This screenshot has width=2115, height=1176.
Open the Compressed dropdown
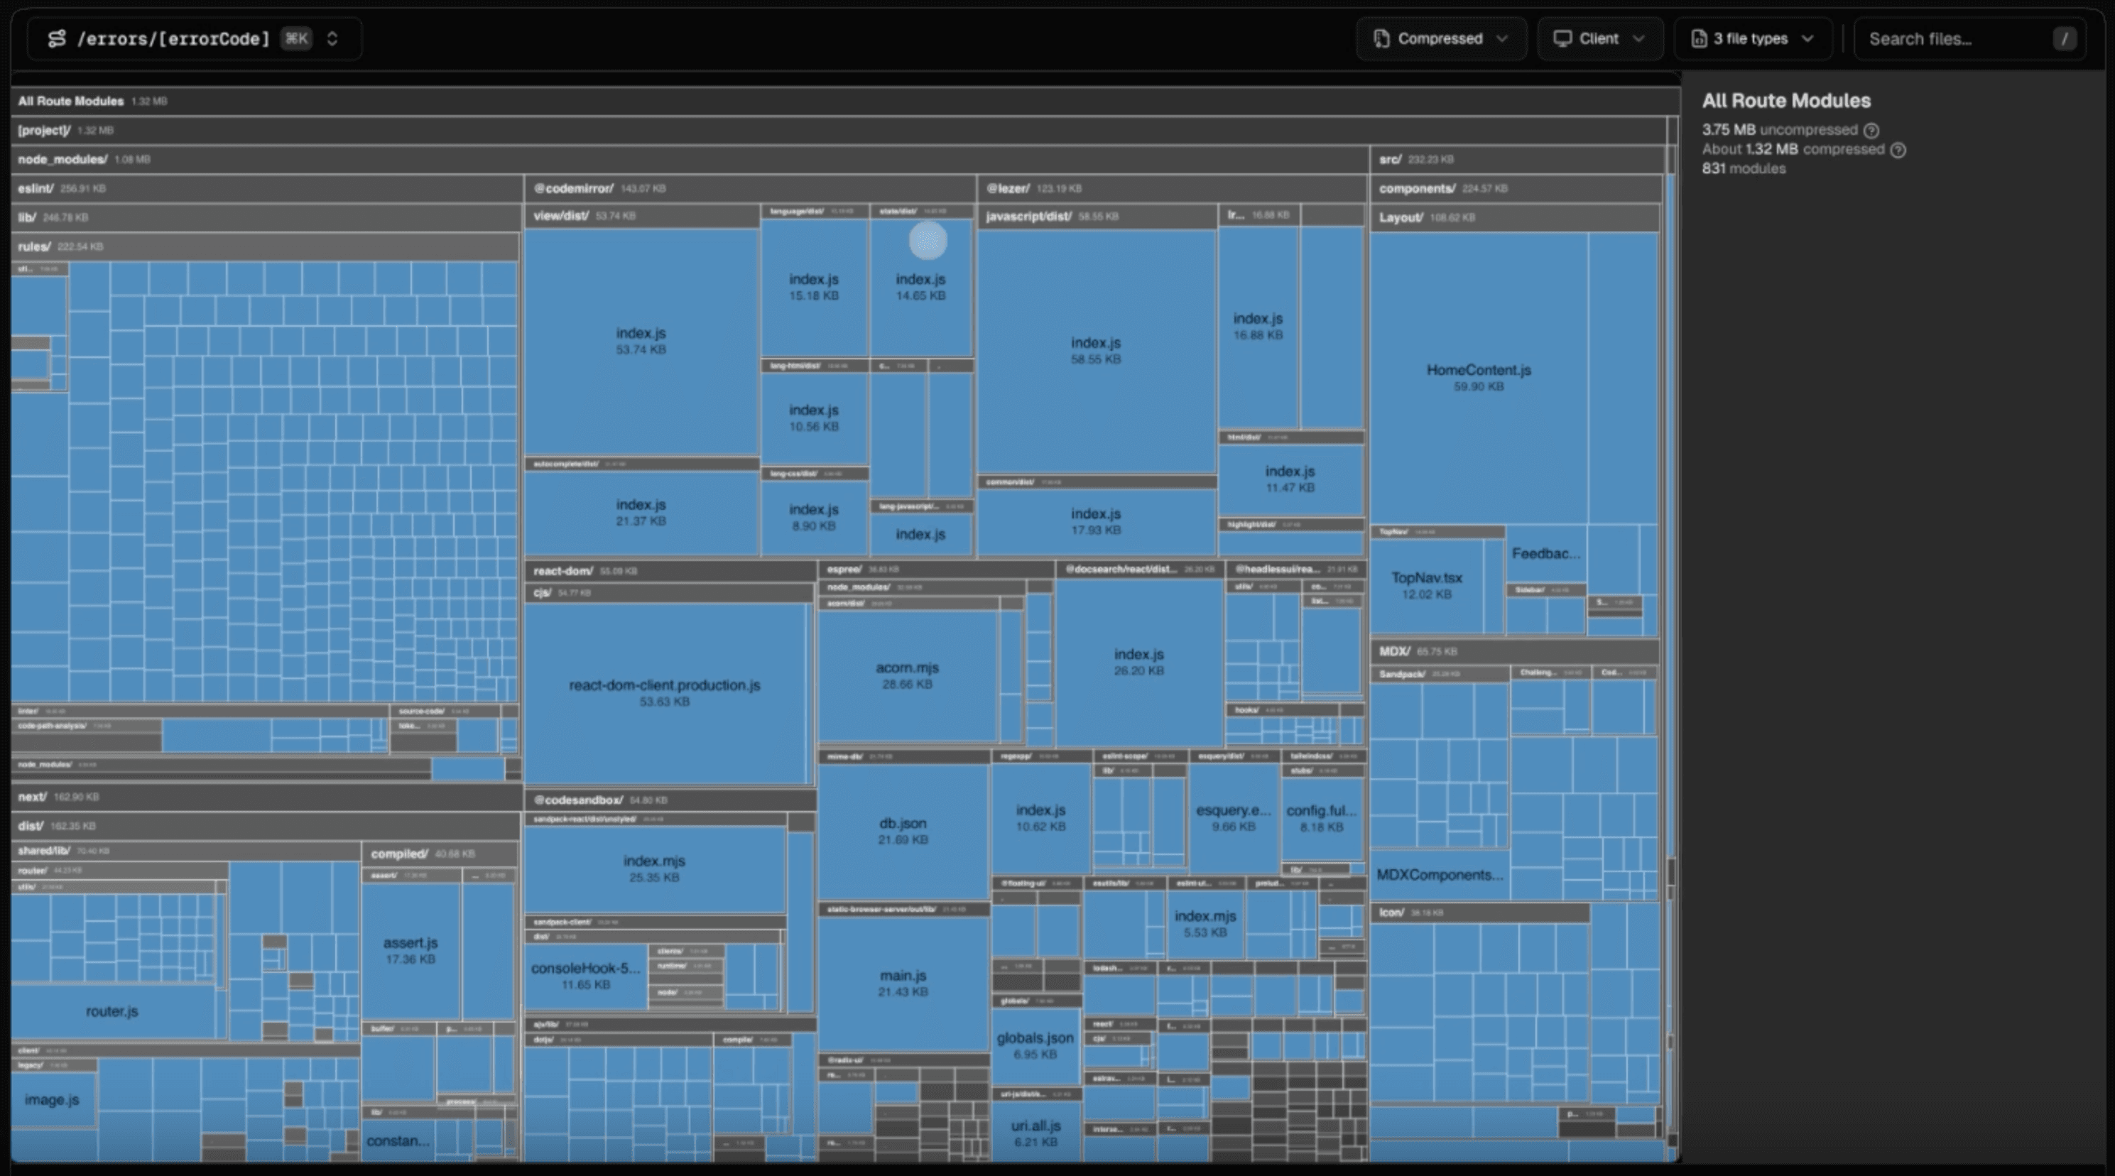(x=1441, y=38)
